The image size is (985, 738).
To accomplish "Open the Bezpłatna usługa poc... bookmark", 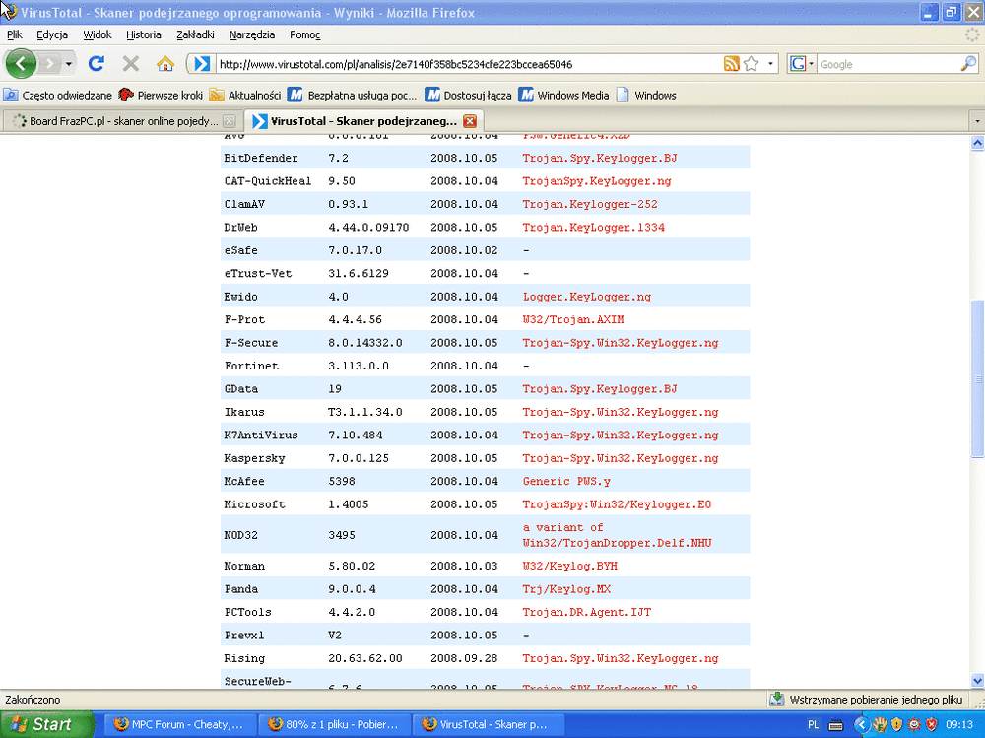I will click(353, 95).
